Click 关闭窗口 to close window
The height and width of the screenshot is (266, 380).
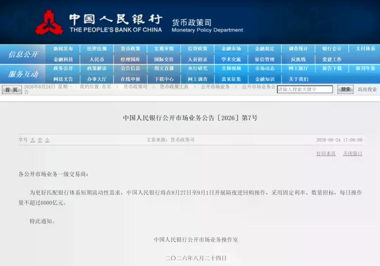click(352, 153)
